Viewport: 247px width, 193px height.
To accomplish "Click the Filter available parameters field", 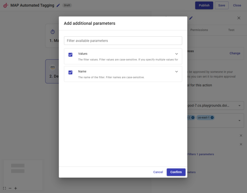I will [123, 41].
